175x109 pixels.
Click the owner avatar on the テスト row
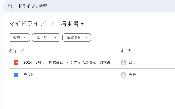pos(124,75)
